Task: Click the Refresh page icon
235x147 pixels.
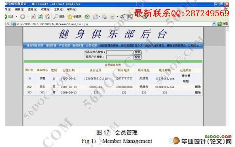Action: coord(40,17)
